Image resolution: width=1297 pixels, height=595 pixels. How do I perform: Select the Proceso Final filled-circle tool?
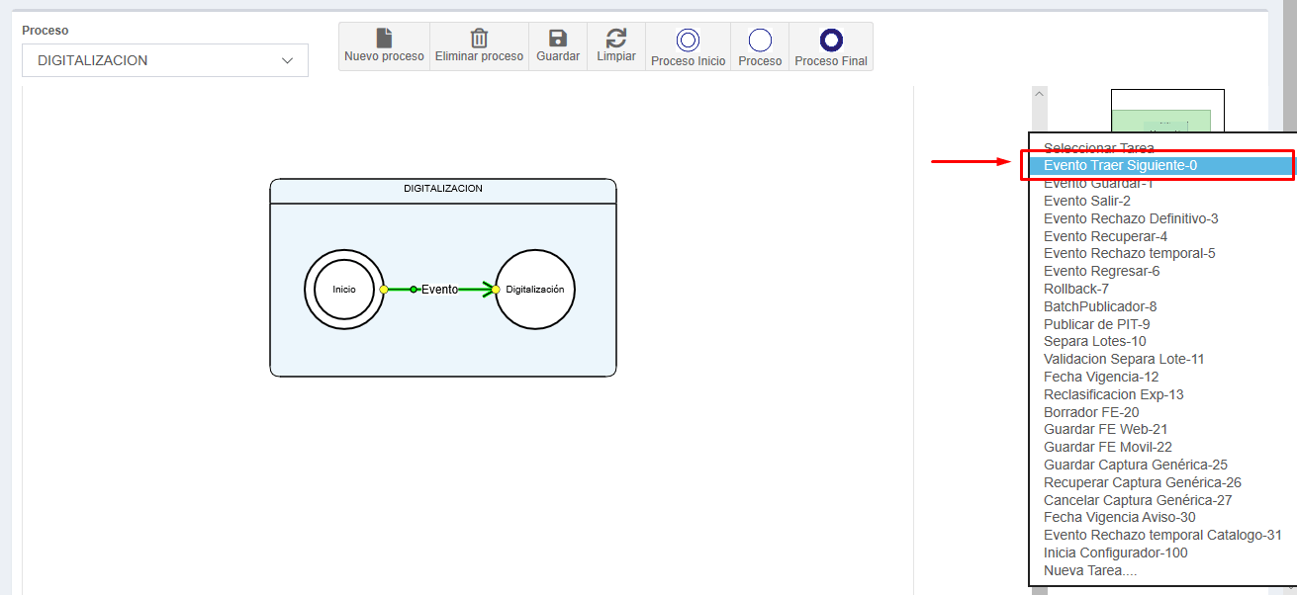[x=831, y=41]
